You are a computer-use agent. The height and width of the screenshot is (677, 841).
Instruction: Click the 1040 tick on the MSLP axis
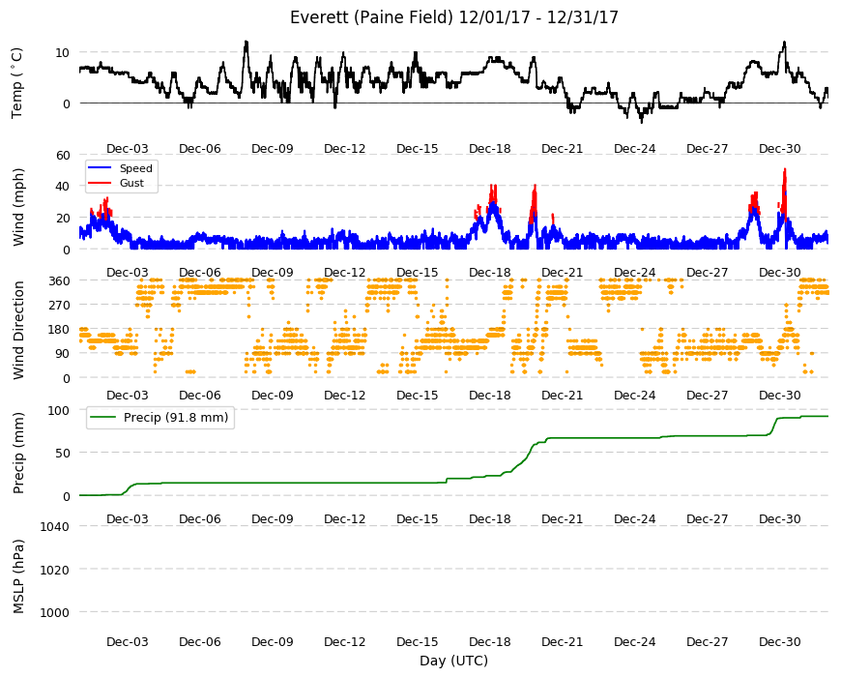click(55, 527)
